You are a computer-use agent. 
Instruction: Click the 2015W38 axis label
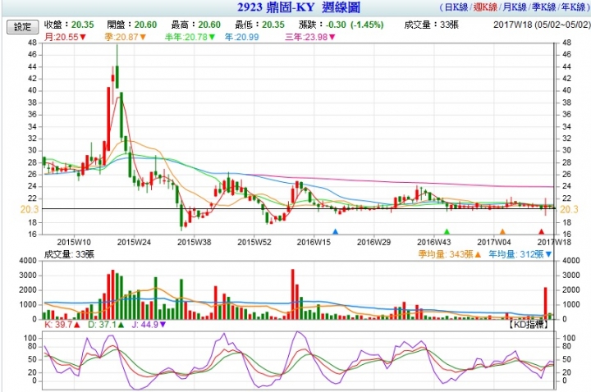194,242
